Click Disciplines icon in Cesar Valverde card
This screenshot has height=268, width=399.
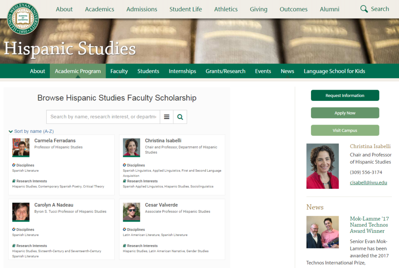click(124, 229)
